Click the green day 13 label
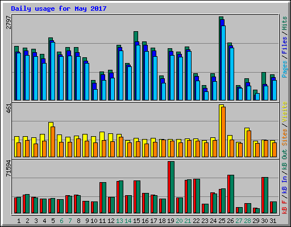 119,221
